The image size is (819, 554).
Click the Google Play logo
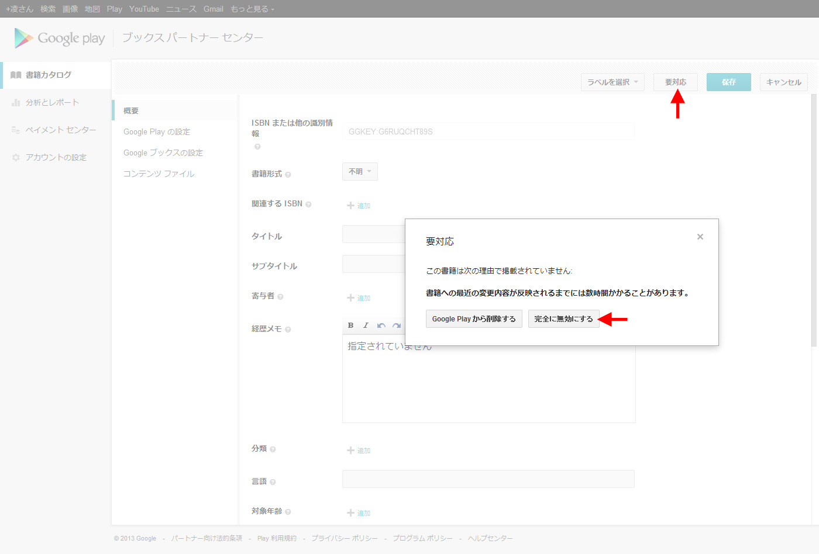click(x=60, y=38)
